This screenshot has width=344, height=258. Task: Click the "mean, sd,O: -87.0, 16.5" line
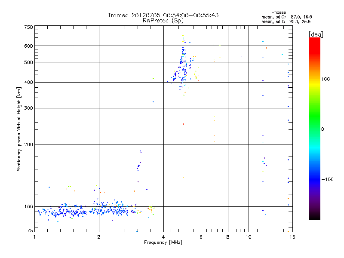[x=286, y=17]
